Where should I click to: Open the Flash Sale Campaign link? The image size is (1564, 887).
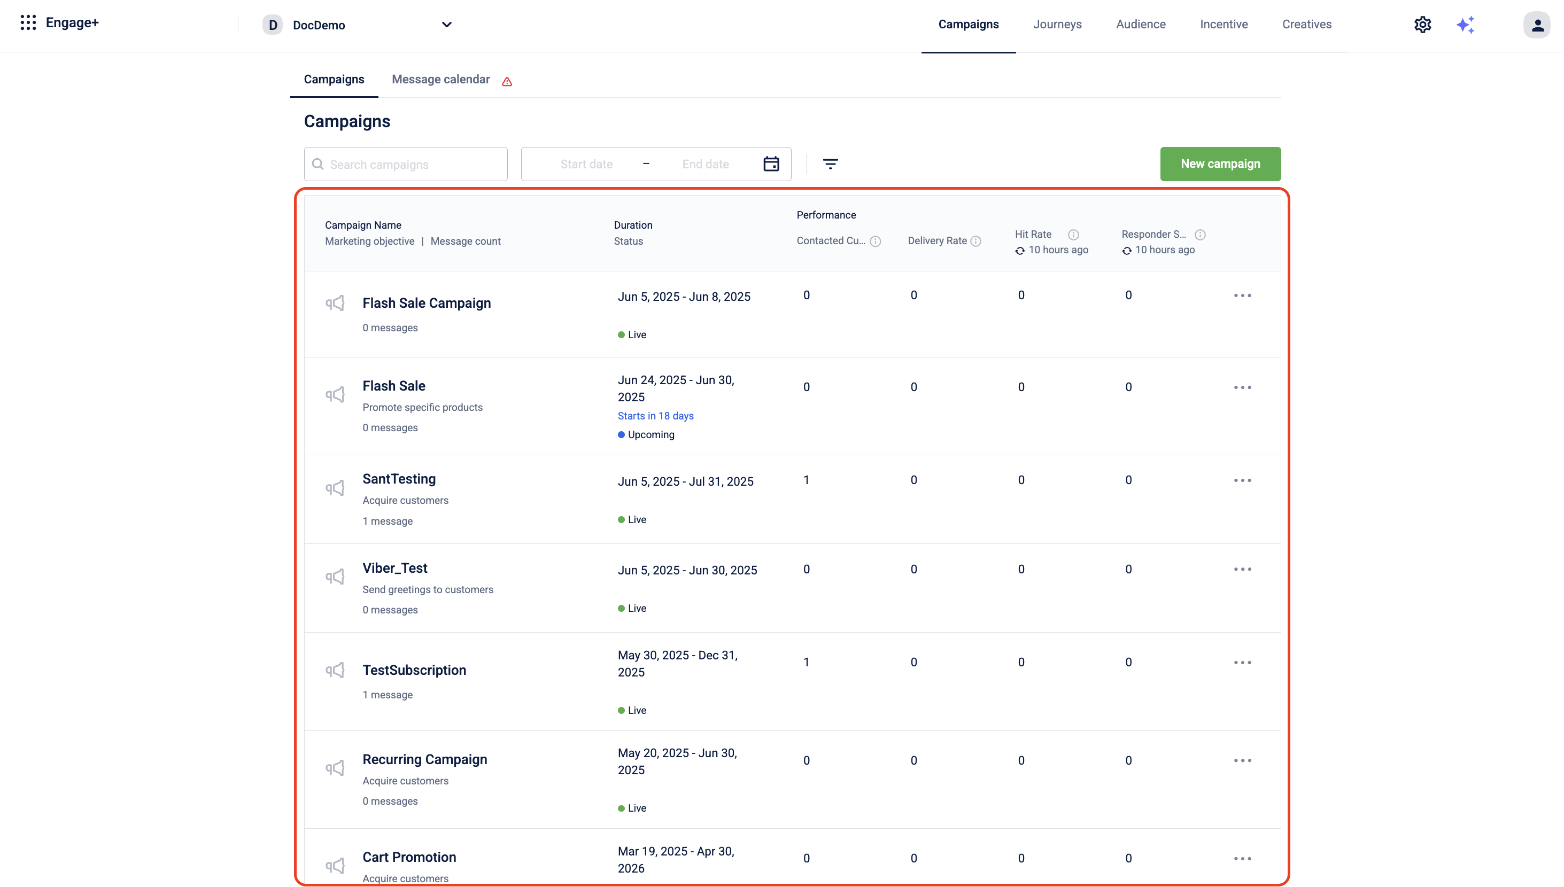[427, 304]
